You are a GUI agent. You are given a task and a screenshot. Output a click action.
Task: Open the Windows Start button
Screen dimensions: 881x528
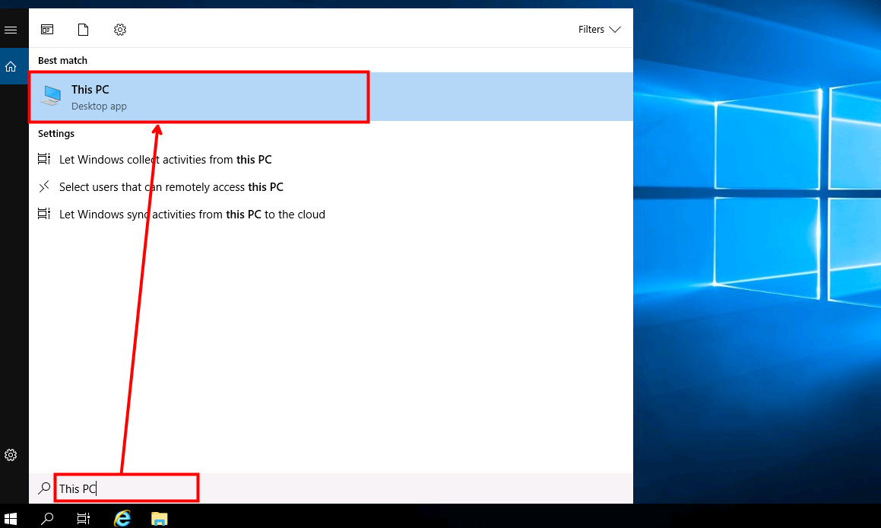pyautogui.click(x=11, y=518)
